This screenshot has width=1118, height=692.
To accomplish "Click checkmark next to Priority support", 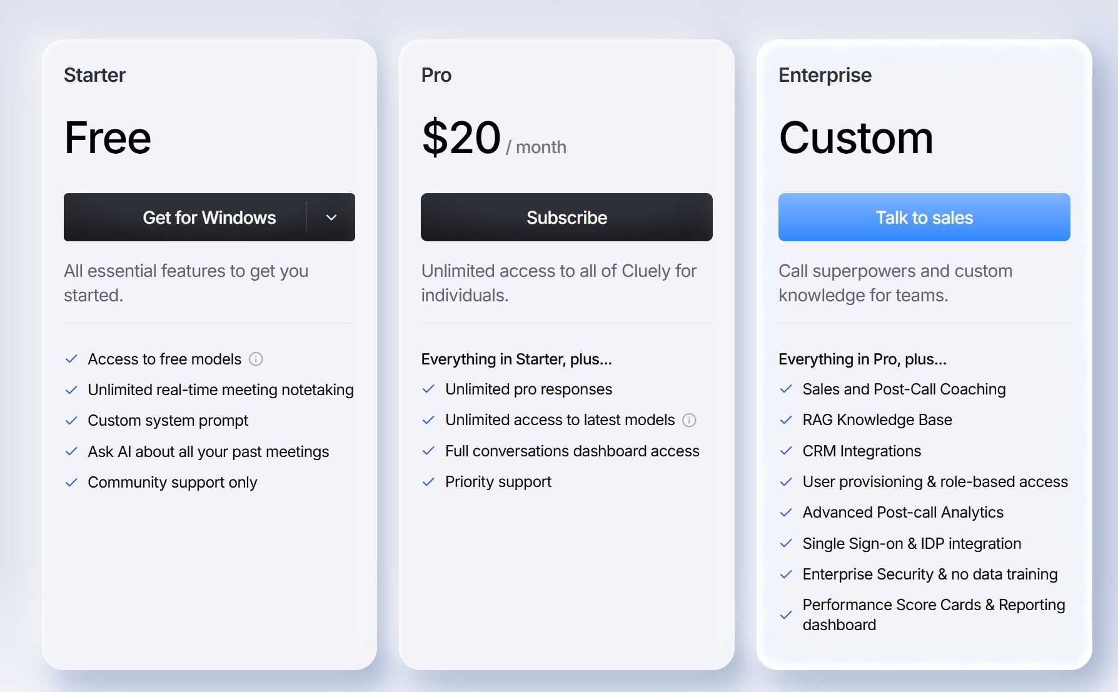I will coord(428,482).
